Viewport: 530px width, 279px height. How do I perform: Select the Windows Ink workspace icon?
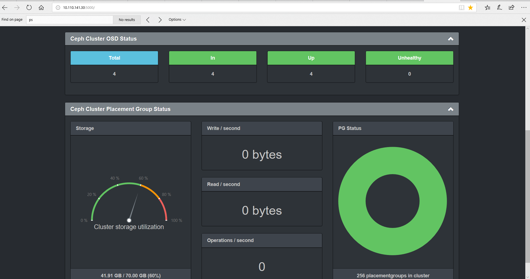coord(499,7)
